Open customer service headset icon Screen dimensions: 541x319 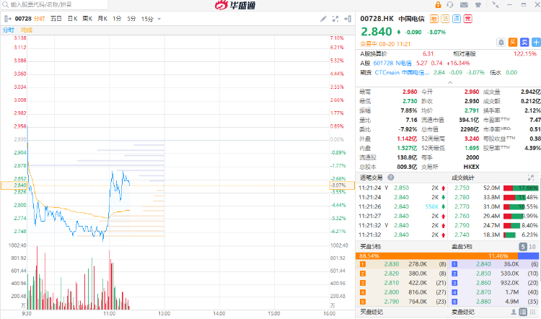tap(449, 5)
